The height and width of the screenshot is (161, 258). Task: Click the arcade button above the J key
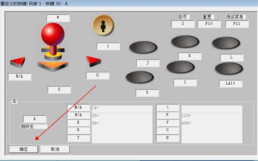(143, 47)
